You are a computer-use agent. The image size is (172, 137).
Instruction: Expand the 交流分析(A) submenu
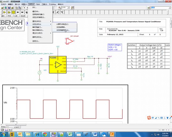click(x=40, y=24)
